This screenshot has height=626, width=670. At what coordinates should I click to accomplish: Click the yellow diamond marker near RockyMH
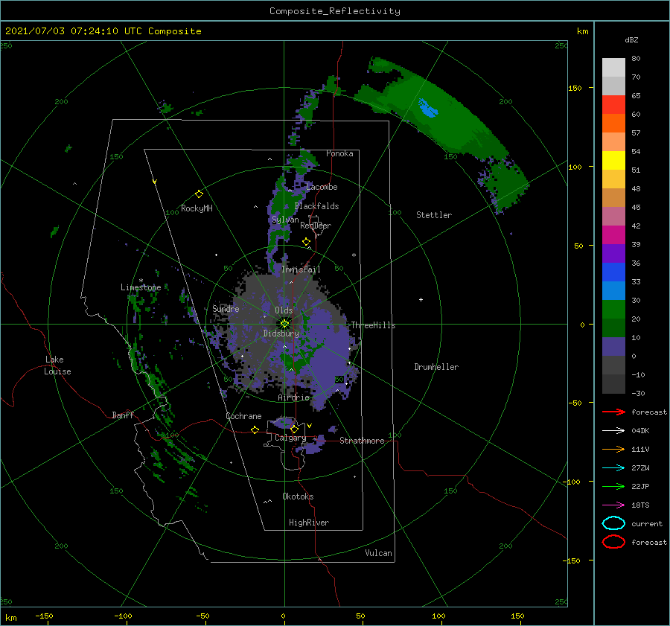(x=199, y=194)
